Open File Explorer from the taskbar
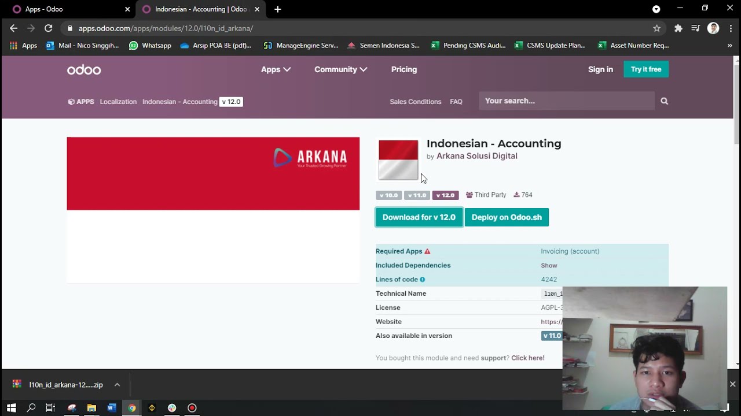Viewport: 741px width, 416px height. (x=91, y=408)
